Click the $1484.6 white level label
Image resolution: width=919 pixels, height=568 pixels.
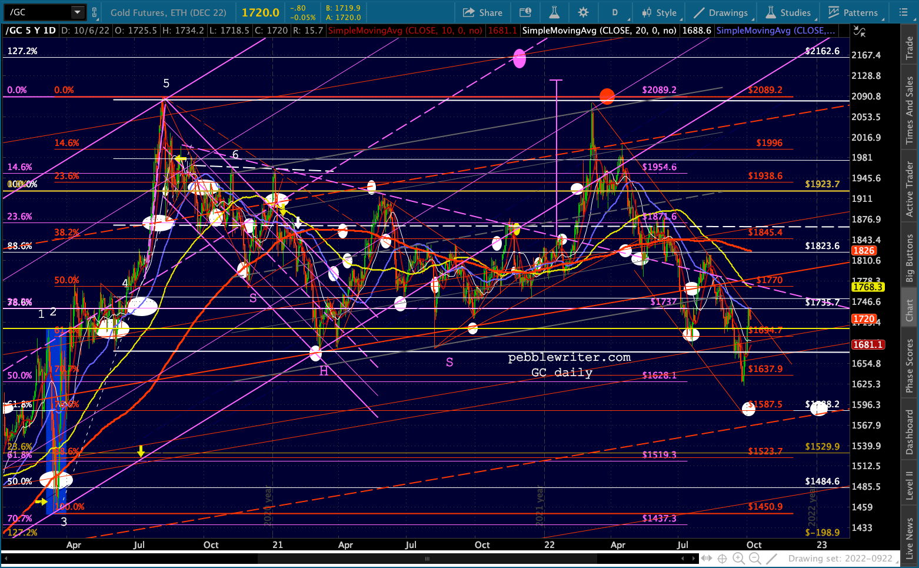pyautogui.click(x=822, y=481)
